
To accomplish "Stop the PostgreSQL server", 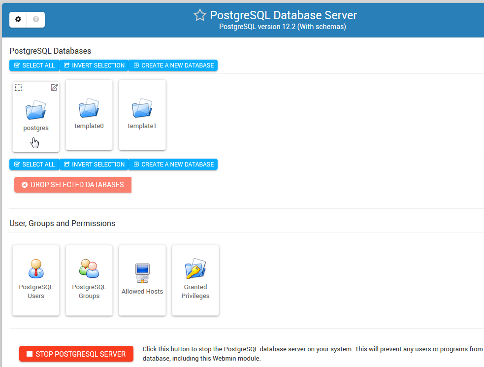I will click(x=76, y=354).
